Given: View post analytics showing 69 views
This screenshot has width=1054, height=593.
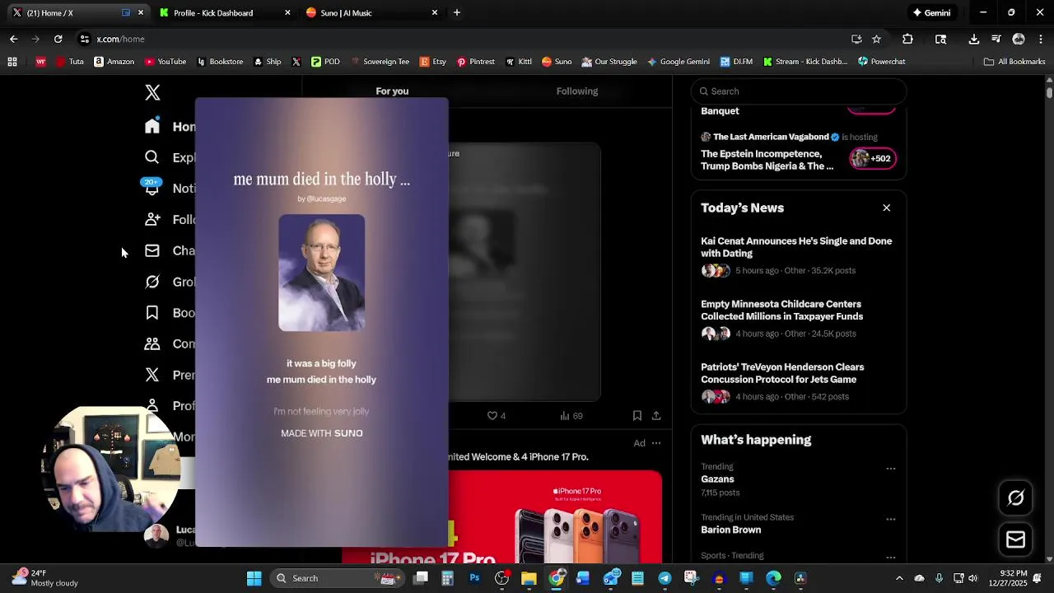Looking at the screenshot, I should [571, 416].
